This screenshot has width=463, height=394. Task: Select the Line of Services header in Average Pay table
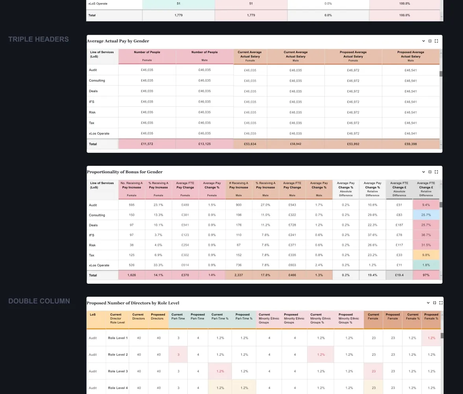tap(102, 54)
